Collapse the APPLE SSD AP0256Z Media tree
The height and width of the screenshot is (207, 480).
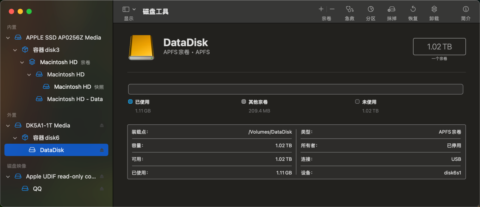[8, 38]
